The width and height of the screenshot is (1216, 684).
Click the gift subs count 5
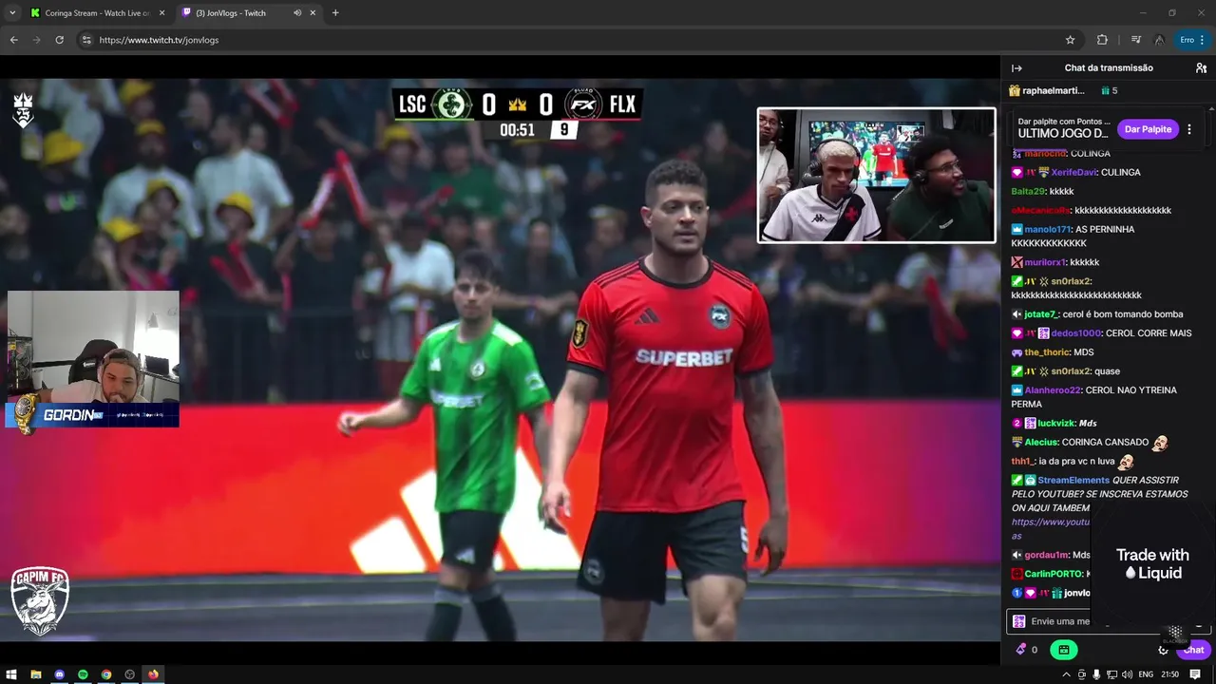(x=1110, y=91)
